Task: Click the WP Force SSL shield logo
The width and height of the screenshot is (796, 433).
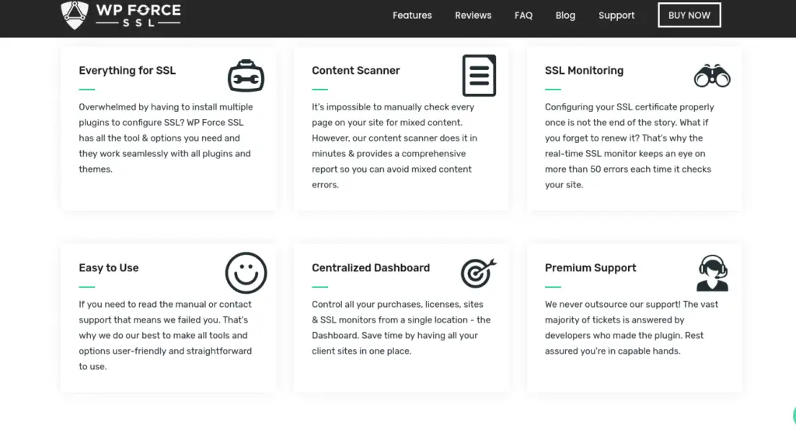Action: (73, 14)
